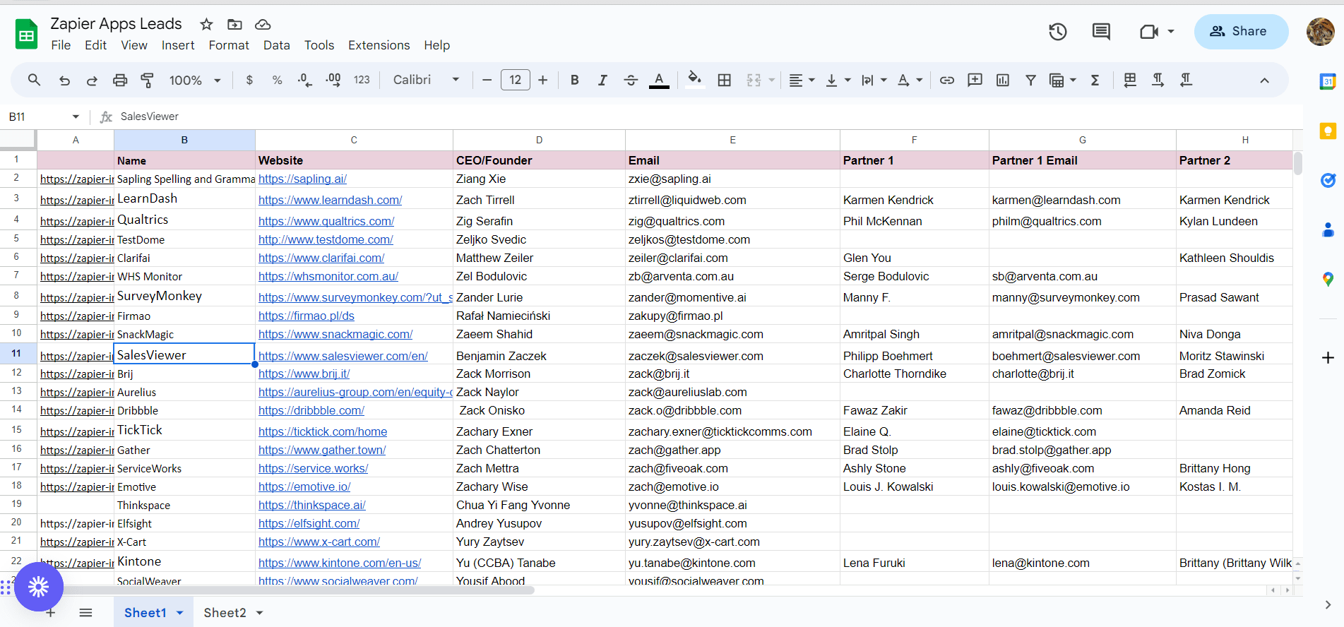
Task: Open the Extensions menu
Action: coord(379,45)
